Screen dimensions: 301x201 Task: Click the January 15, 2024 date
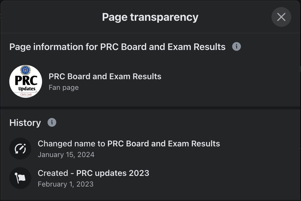(x=66, y=155)
